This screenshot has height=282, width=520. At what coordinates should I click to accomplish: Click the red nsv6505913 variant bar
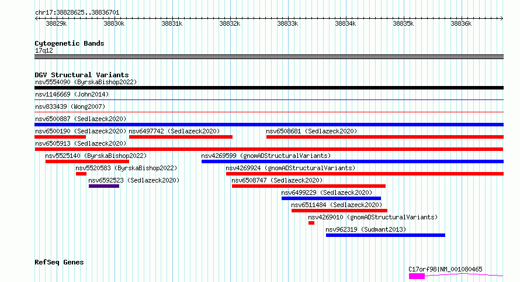[269, 149]
